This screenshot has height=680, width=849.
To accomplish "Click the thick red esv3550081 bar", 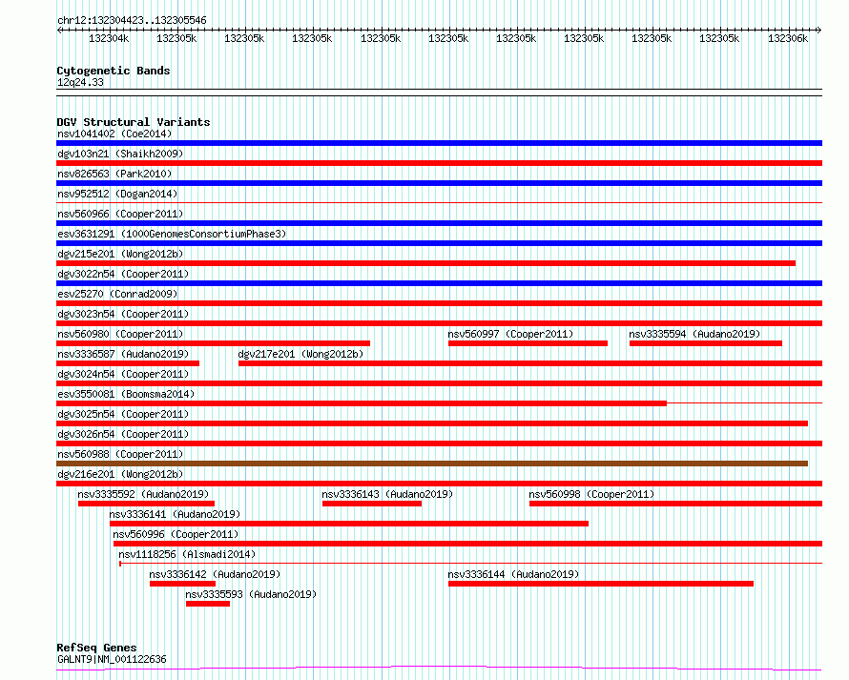I will [362, 403].
